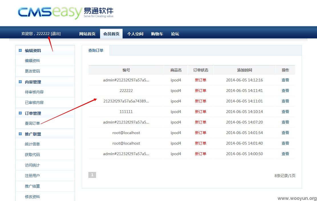View the order added at 14:12:16
The width and height of the screenshot is (317, 201).
coord(285,80)
